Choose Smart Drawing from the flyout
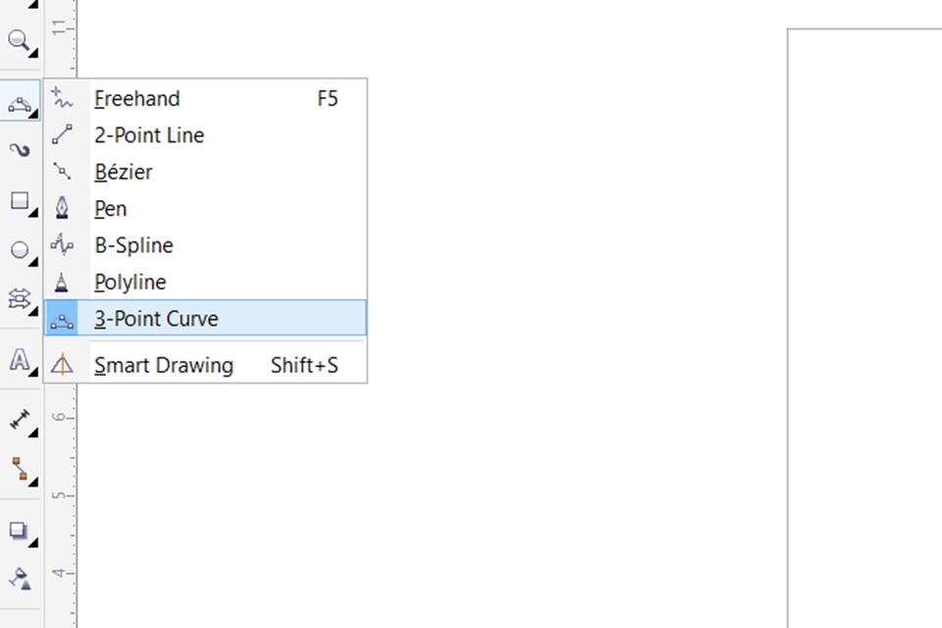Image resolution: width=942 pixels, height=628 pixels. tap(164, 366)
